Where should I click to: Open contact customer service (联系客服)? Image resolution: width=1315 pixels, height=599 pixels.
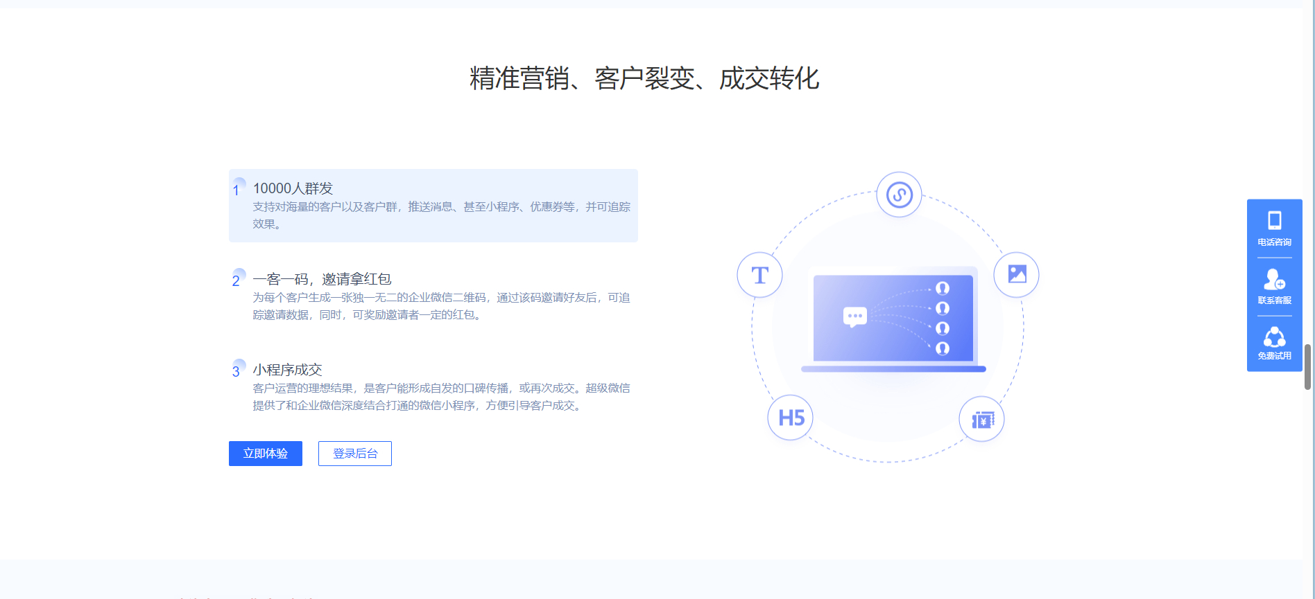pyautogui.click(x=1274, y=287)
